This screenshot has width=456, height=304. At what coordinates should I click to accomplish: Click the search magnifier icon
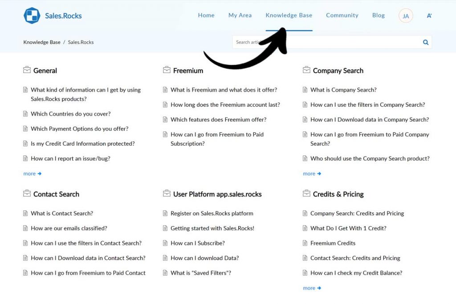coord(426,42)
